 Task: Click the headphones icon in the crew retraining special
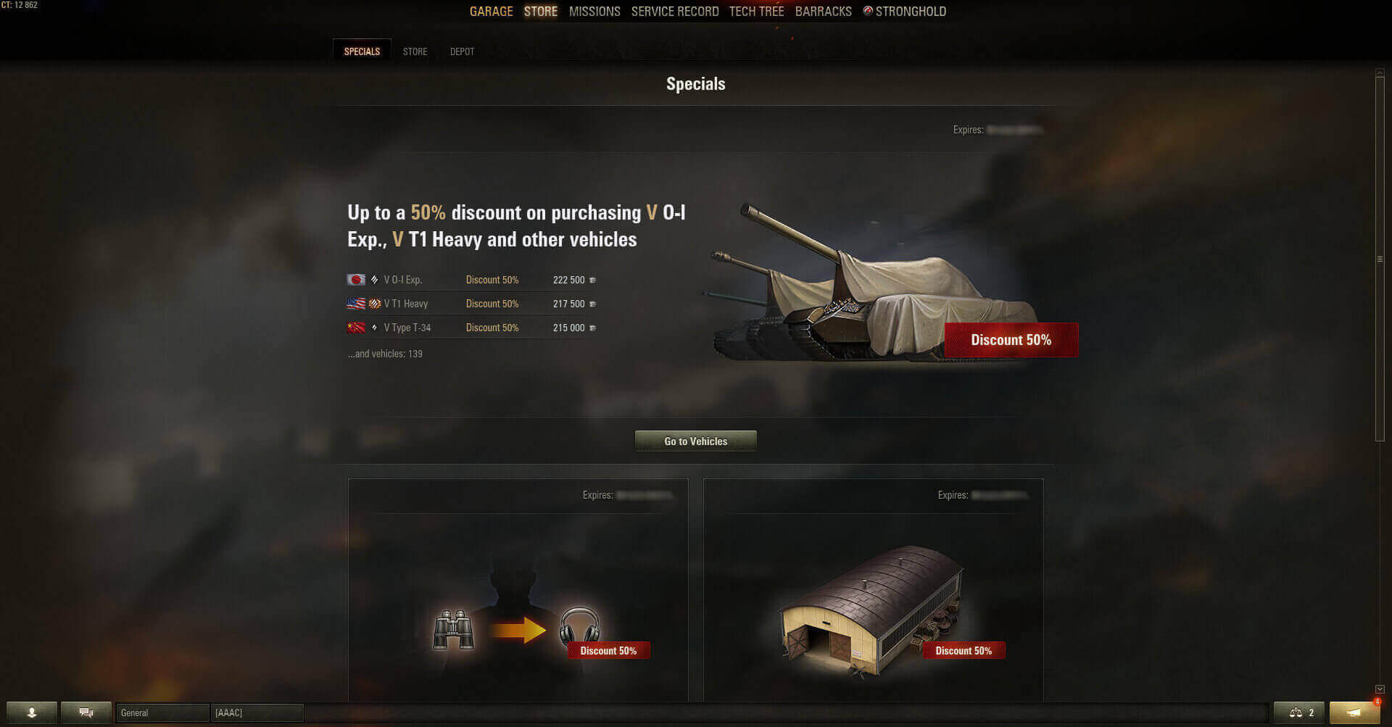[x=579, y=626]
